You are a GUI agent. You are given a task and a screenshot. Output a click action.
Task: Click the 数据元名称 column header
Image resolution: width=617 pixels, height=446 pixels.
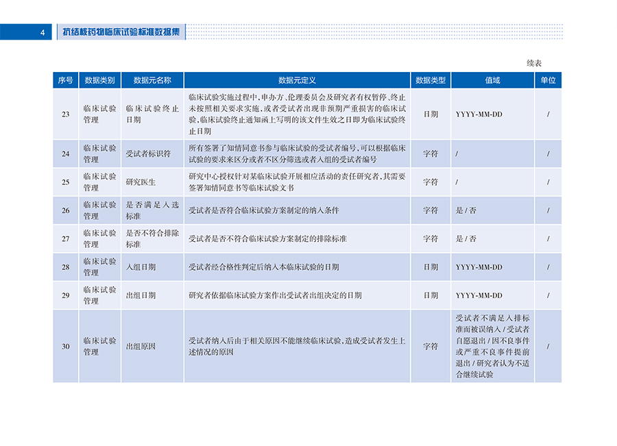[152, 80]
